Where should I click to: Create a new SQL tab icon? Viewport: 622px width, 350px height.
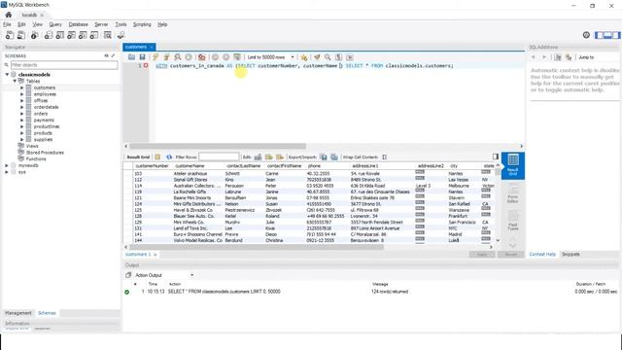[x=10, y=35]
